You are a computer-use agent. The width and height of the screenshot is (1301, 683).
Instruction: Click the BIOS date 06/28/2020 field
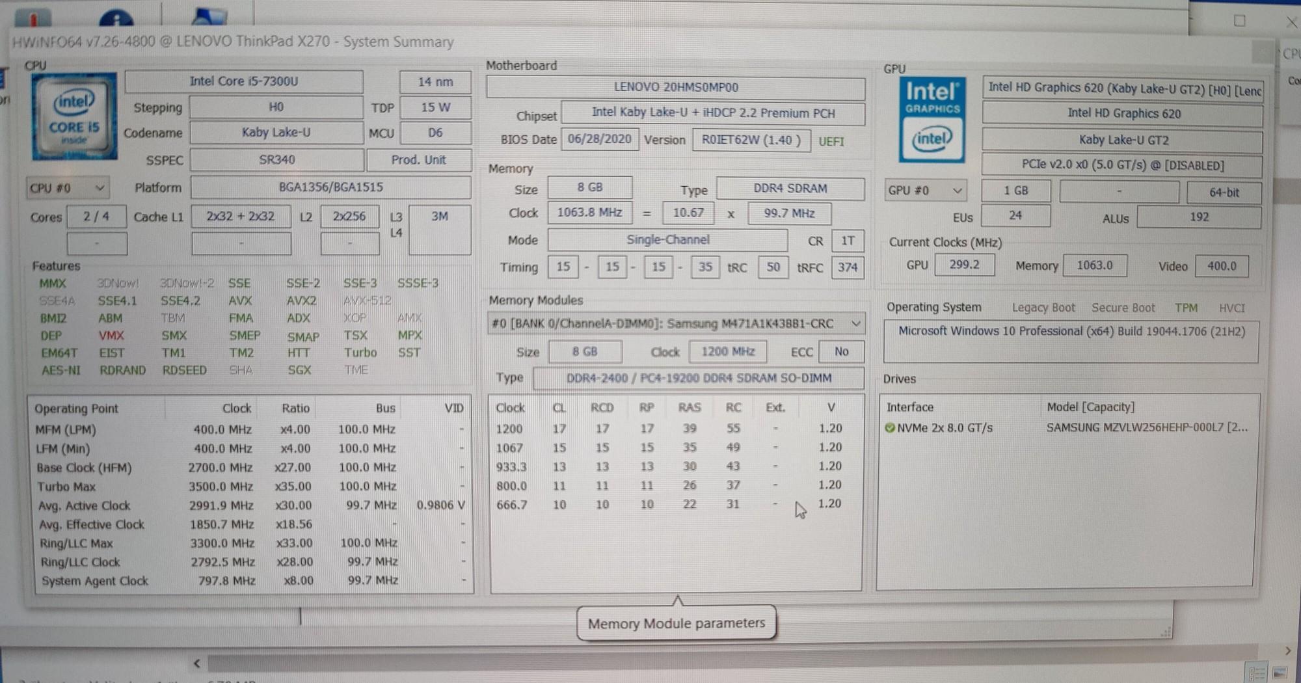coord(599,139)
